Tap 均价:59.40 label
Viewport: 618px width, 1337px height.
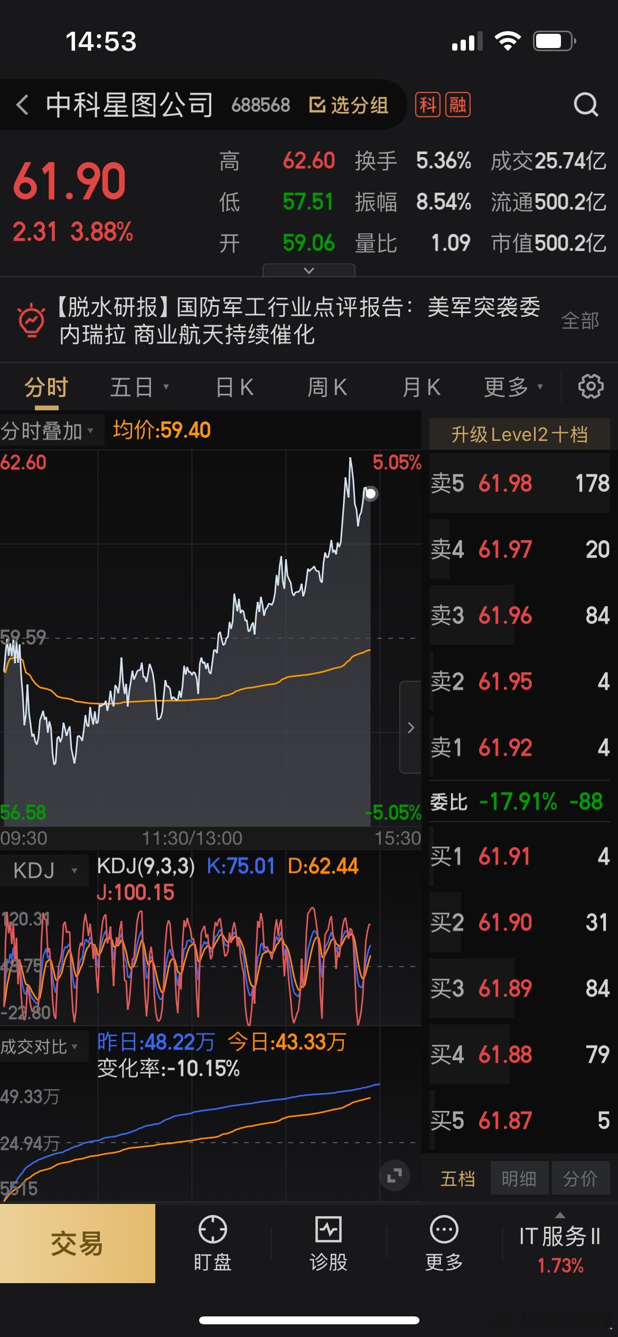click(x=162, y=430)
